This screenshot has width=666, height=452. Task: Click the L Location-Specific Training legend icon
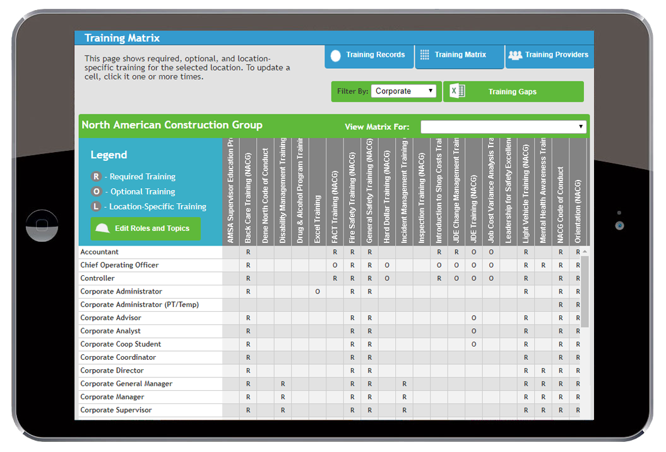coord(97,206)
